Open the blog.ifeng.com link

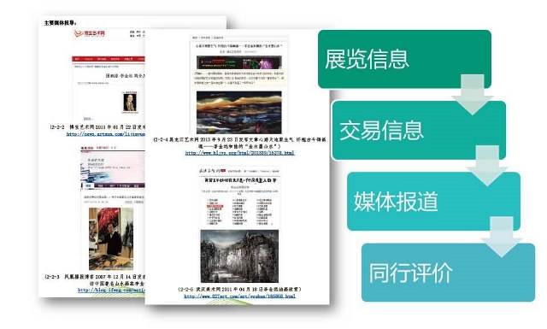coord(111,290)
